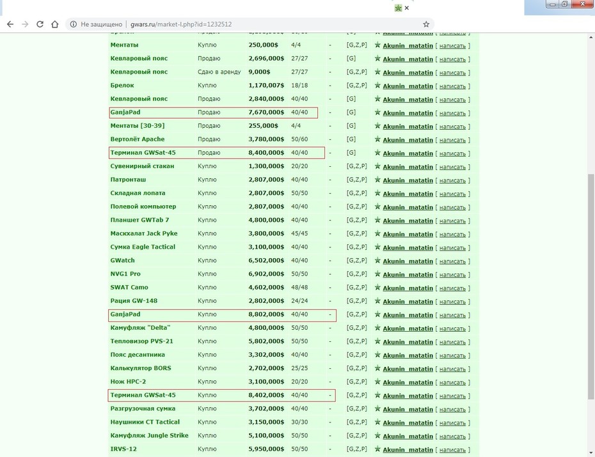Click the vertical scrollbar thumb
Viewport: 595px width, 457px height.
(x=591, y=286)
